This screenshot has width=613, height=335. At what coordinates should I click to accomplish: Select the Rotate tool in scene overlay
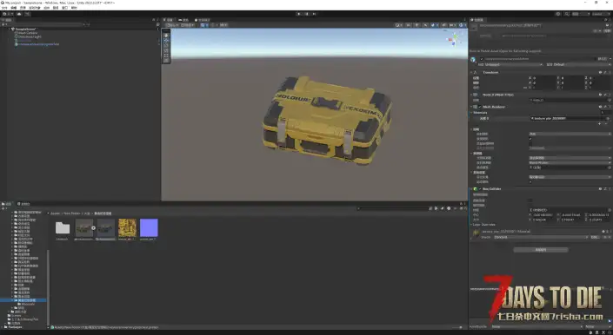pos(166,46)
